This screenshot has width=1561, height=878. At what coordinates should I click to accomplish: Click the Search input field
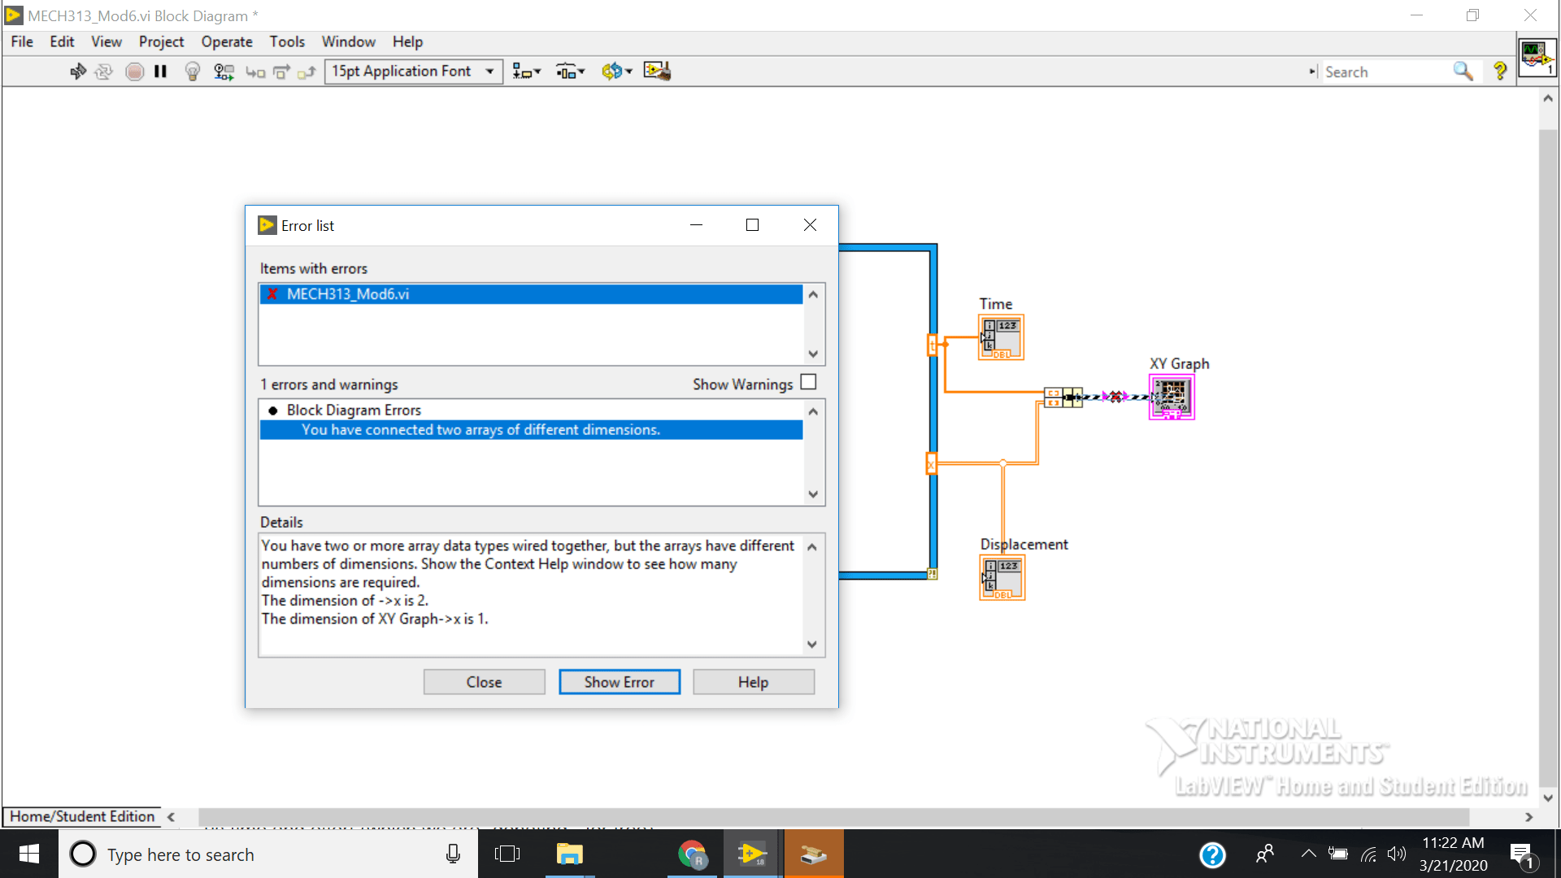coord(1382,72)
